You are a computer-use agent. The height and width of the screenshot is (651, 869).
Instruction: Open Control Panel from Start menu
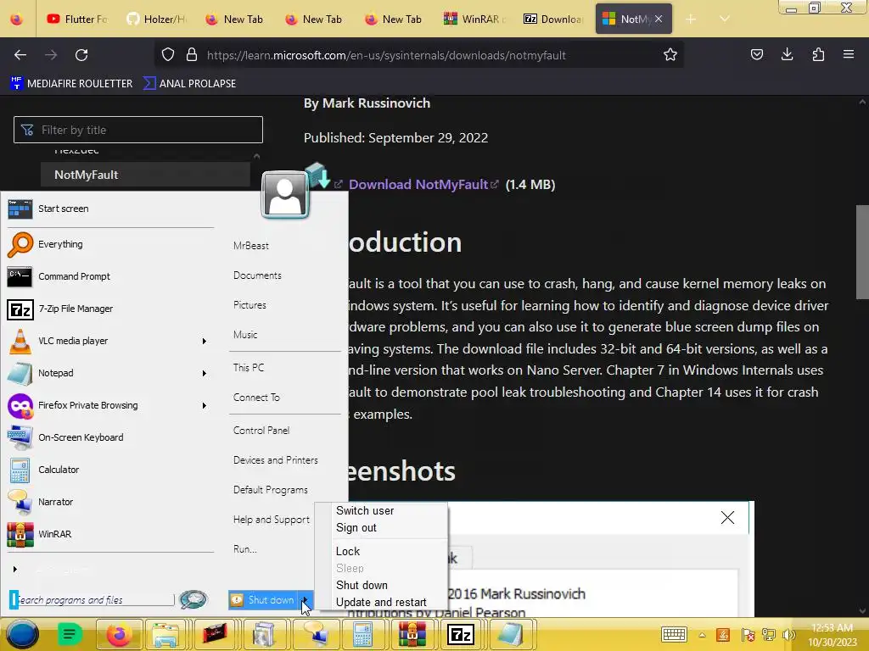[x=261, y=430]
